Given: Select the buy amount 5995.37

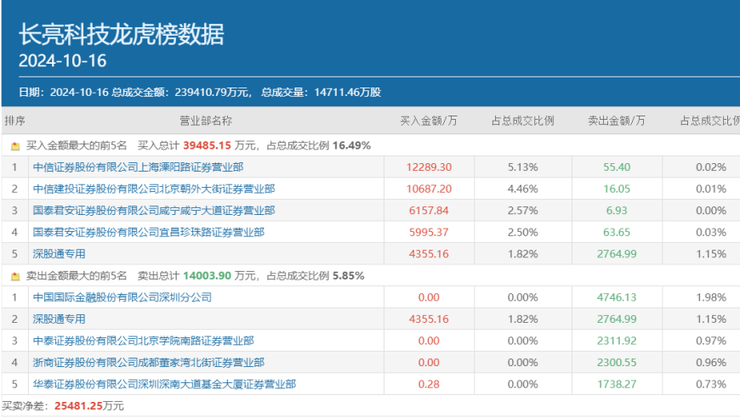Looking at the screenshot, I should tap(429, 232).
